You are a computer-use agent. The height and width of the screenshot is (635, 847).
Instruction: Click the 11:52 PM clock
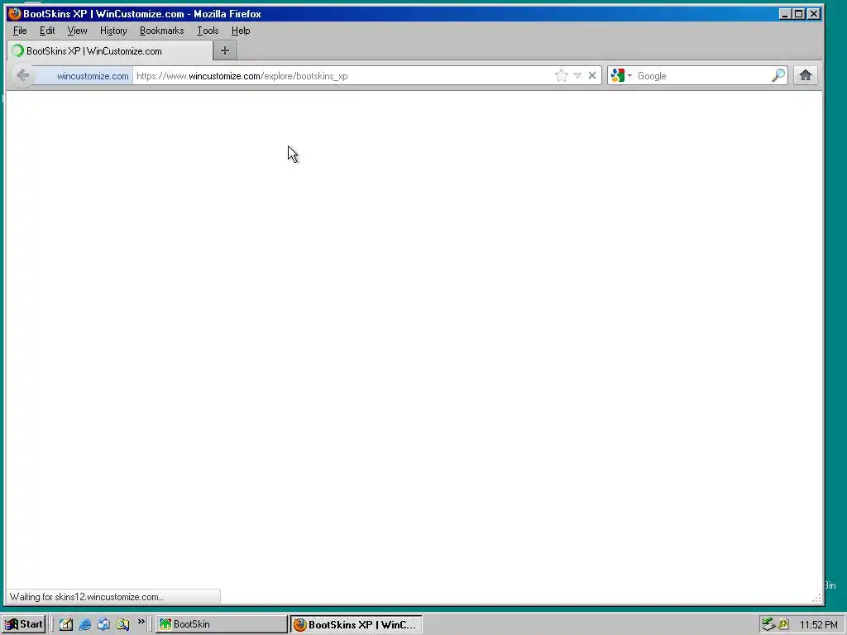[818, 625]
